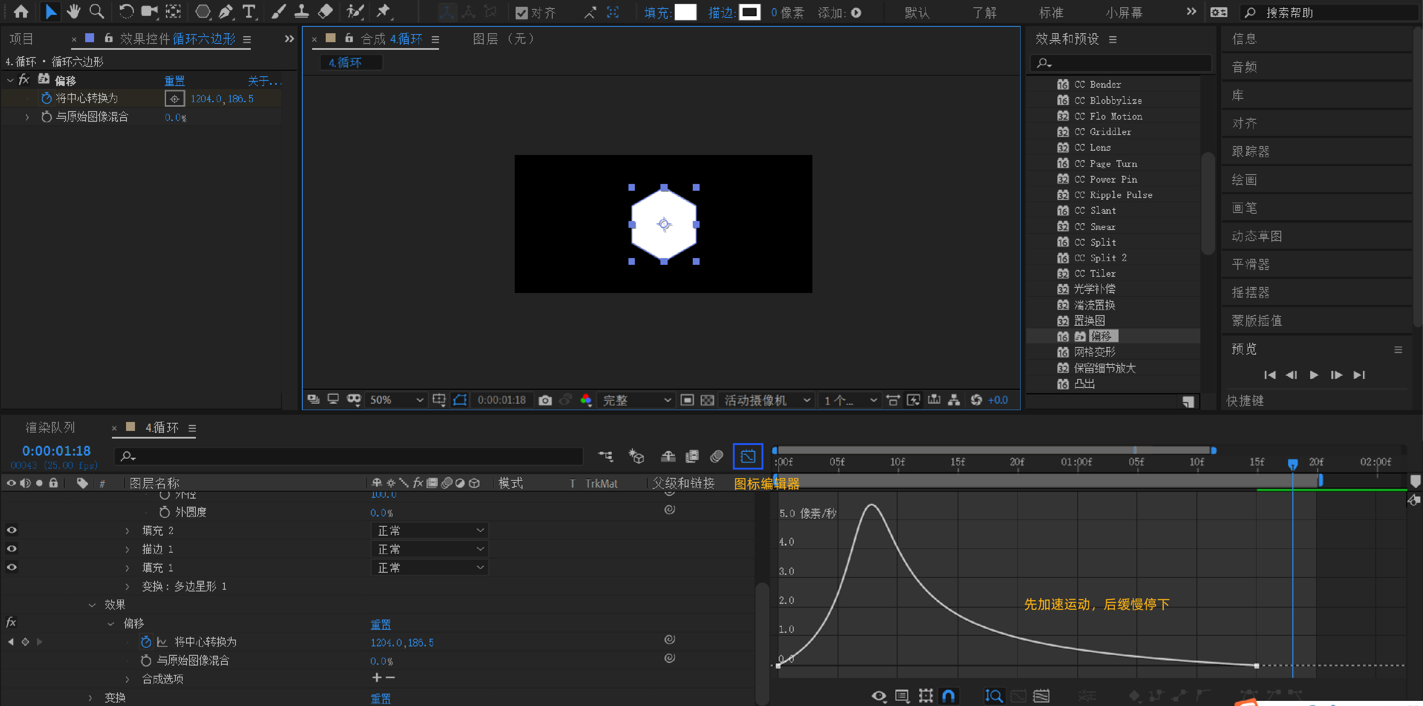Click the white 填充 fill color swatch

(686, 12)
